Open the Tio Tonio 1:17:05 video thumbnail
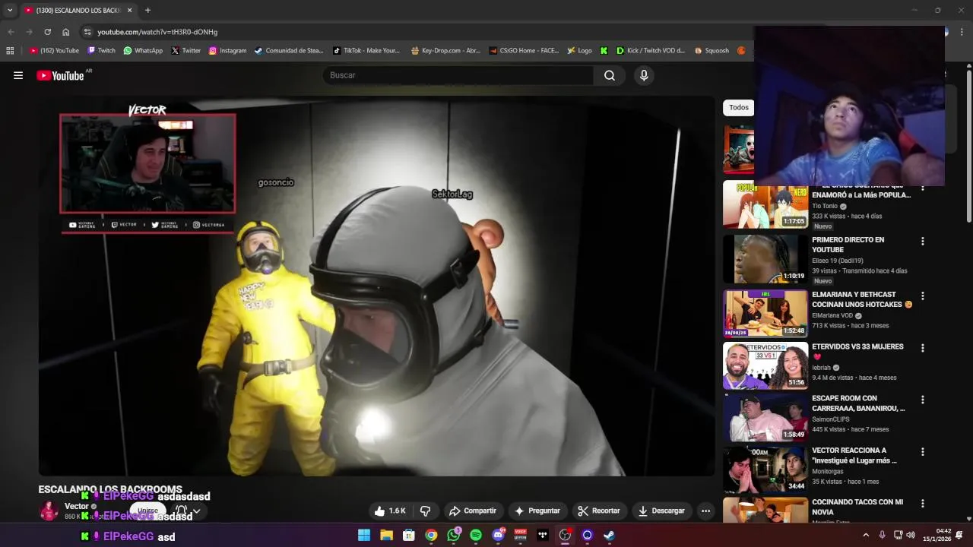The width and height of the screenshot is (973, 547). pos(765,204)
